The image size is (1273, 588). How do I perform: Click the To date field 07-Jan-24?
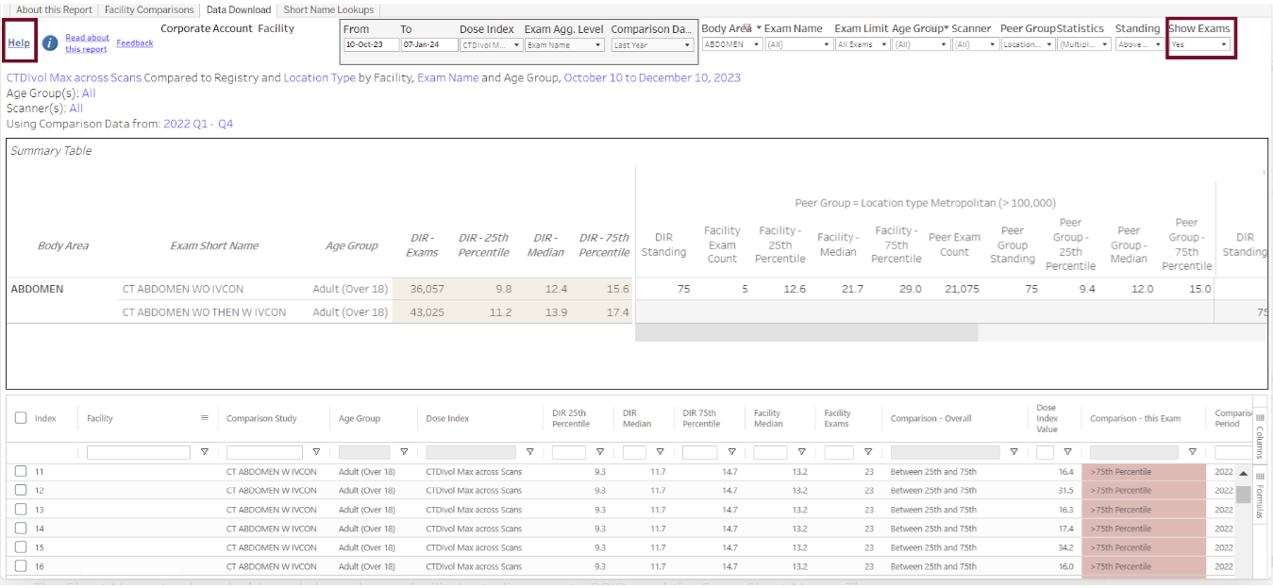pos(427,45)
